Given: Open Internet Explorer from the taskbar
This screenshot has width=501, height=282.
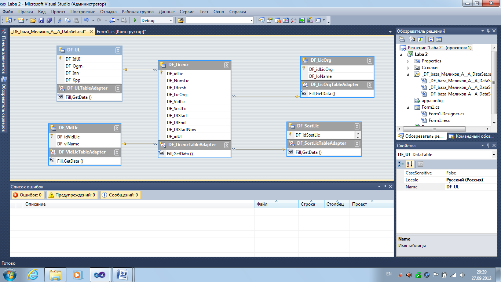Looking at the screenshot, I should point(33,274).
